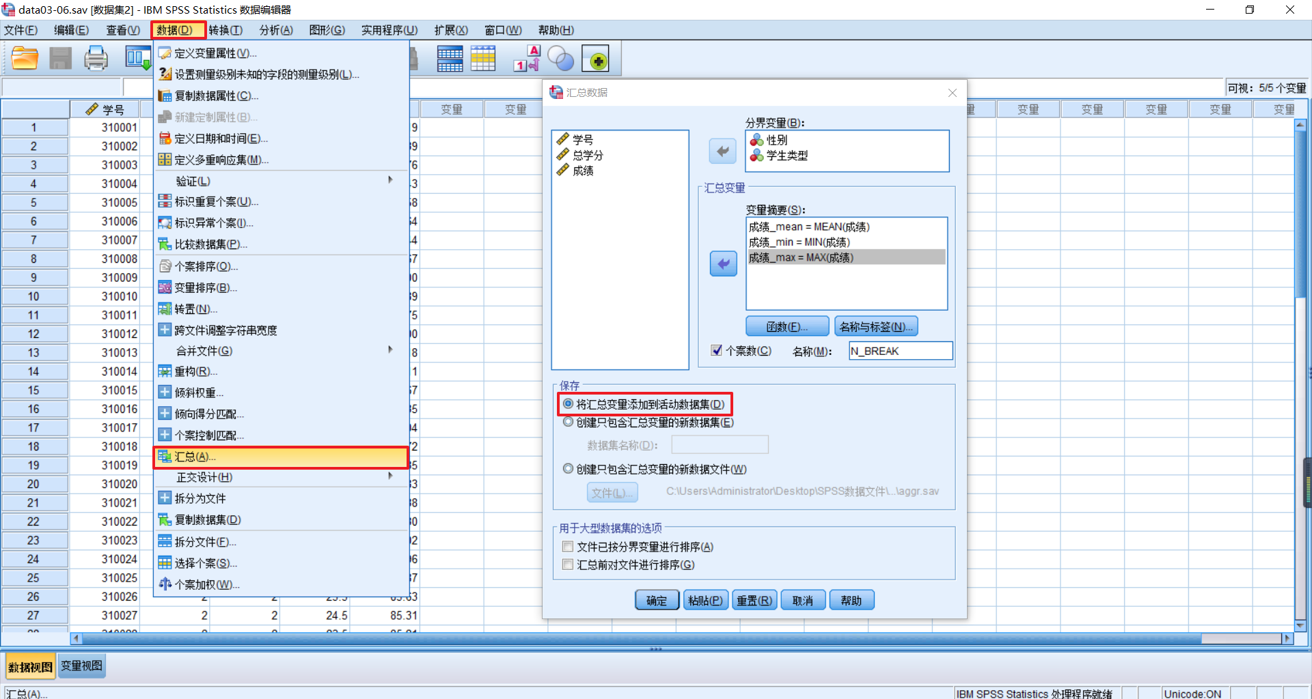Open the 文件 menu
This screenshot has height=699, width=1312.
20,30
